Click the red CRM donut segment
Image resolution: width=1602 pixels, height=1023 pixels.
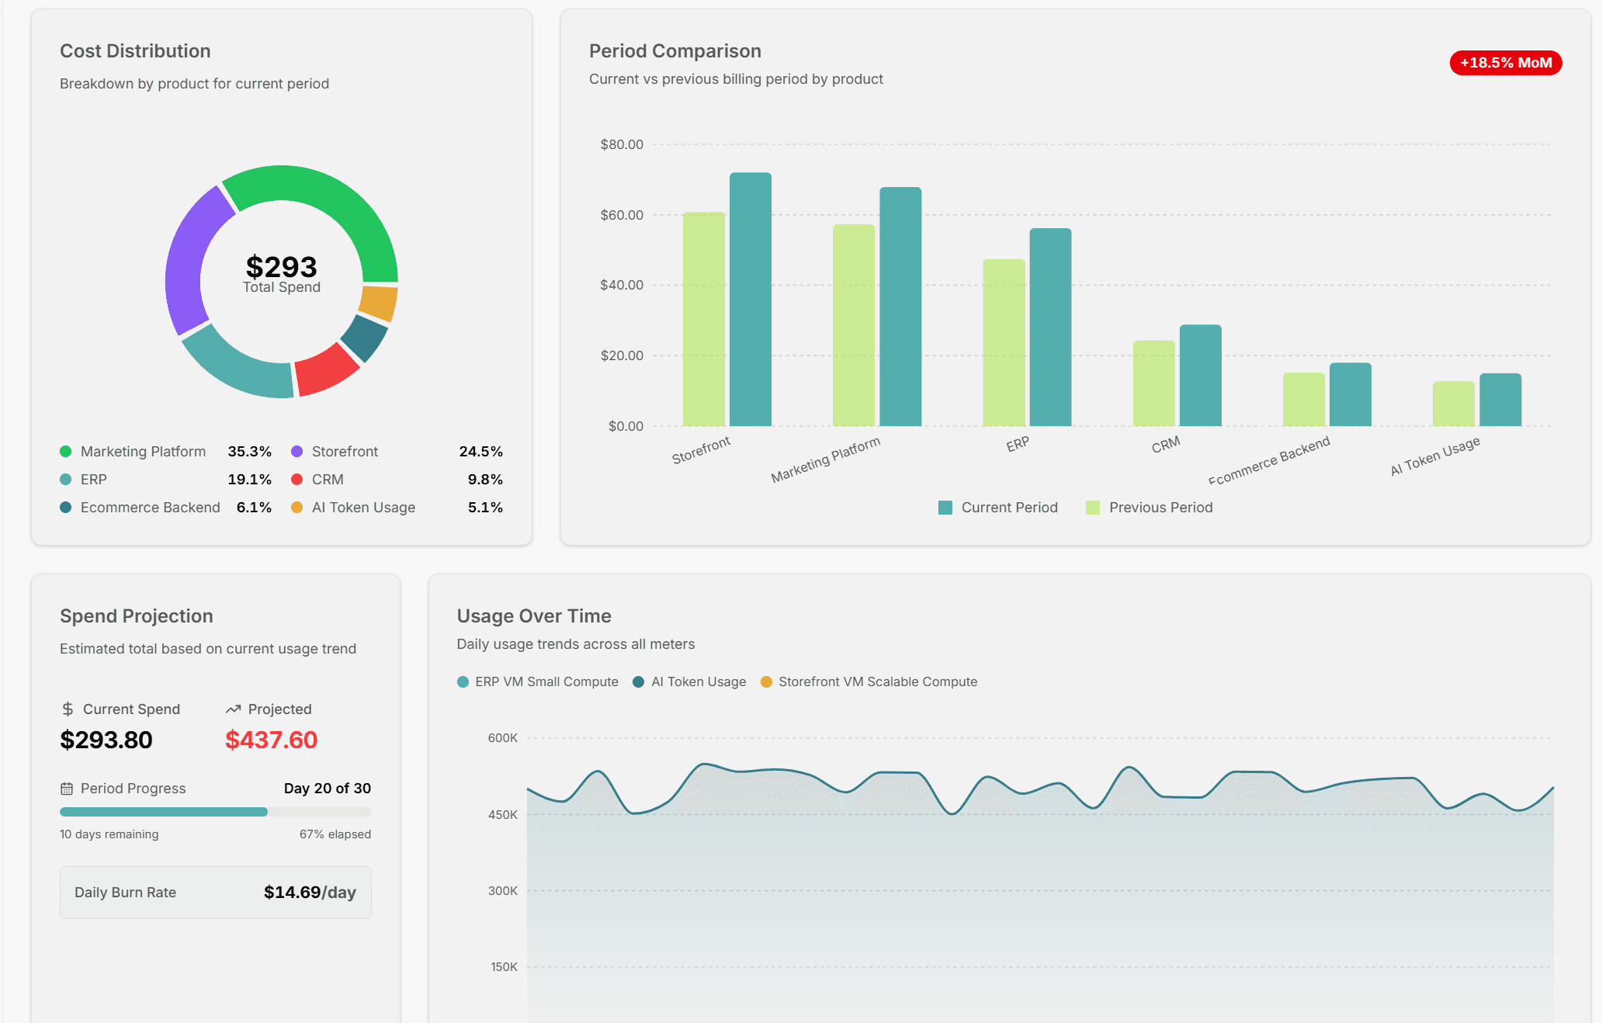324,369
